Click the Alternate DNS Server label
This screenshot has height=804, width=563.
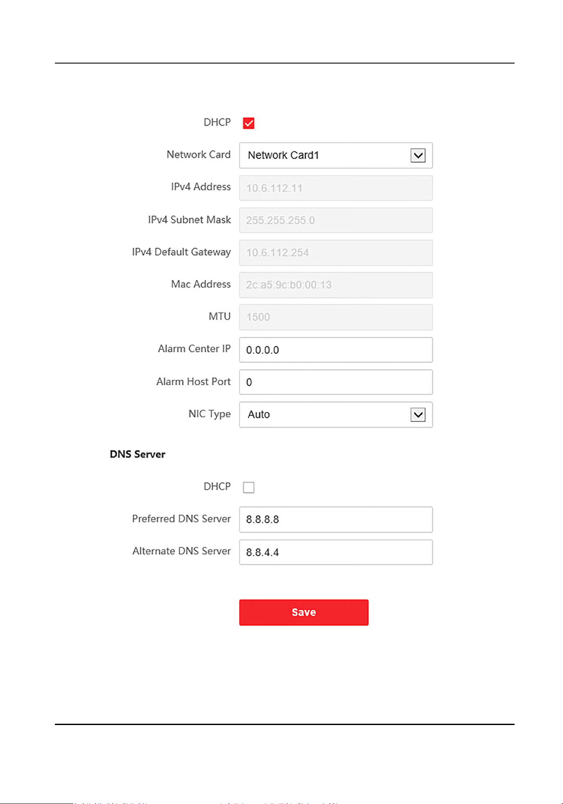tap(181, 551)
